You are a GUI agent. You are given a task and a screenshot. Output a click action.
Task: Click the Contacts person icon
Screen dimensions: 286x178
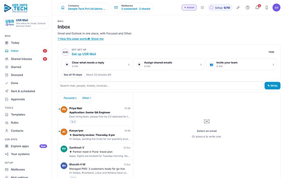pos(7,131)
